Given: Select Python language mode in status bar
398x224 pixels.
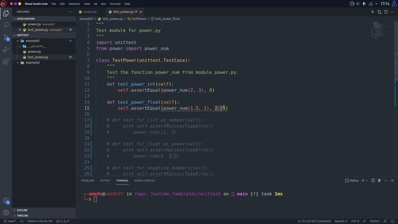Looking at the screenshot, I should point(374,222).
